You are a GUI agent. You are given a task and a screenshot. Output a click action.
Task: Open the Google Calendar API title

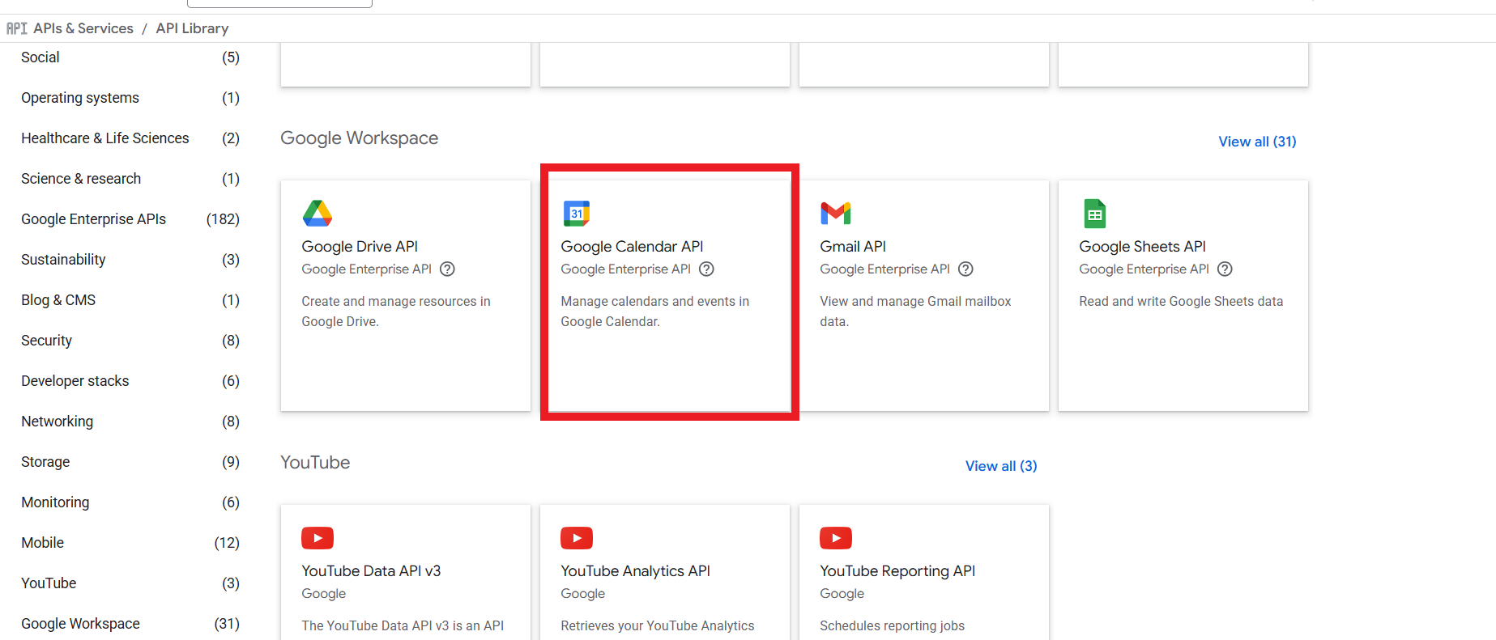pyautogui.click(x=632, y=247)
